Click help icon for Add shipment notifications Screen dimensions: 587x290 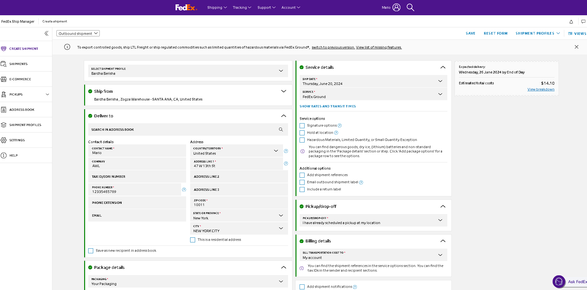click(x=355, y=287)
